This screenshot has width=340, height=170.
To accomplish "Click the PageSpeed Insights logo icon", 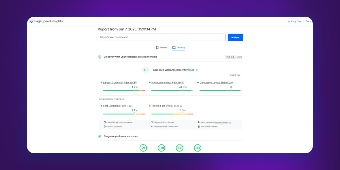I will [x=31, y=21].
